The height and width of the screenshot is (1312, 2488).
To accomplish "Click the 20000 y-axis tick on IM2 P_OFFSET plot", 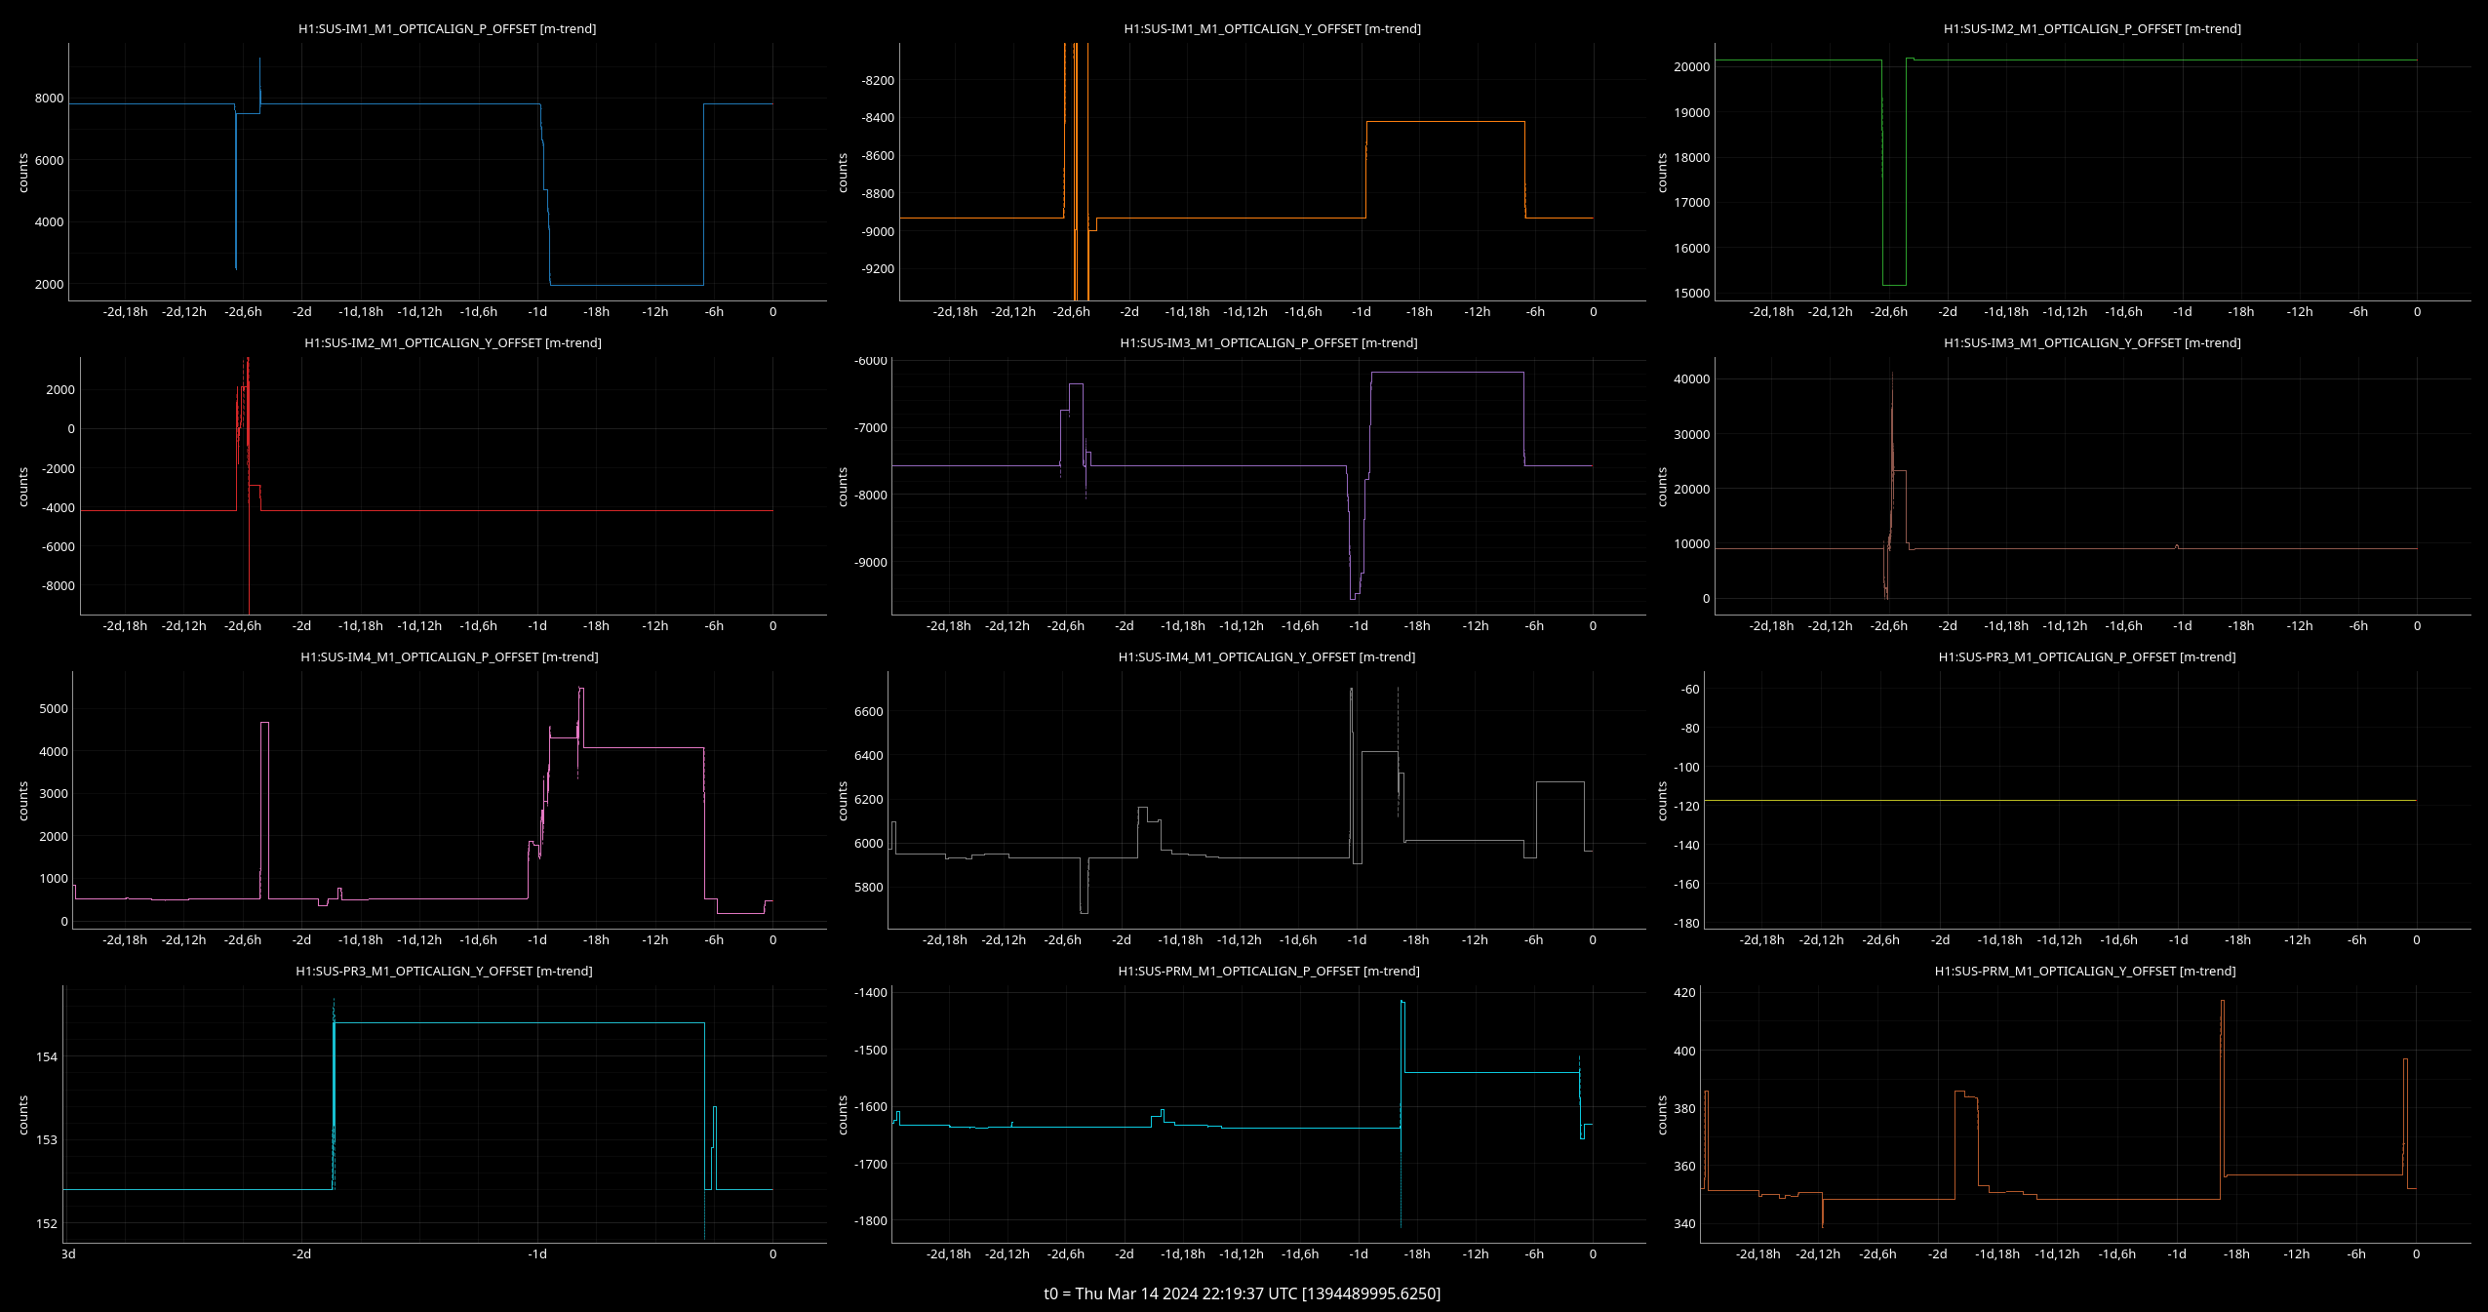I will pyautogui.click(x=1691, y=67).
